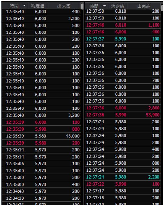Click the right panel vertical scrollbar thumb

point(162,8)
